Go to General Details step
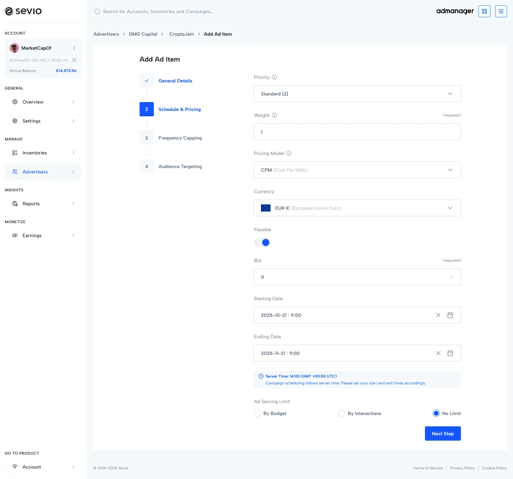 pos(175,81)
